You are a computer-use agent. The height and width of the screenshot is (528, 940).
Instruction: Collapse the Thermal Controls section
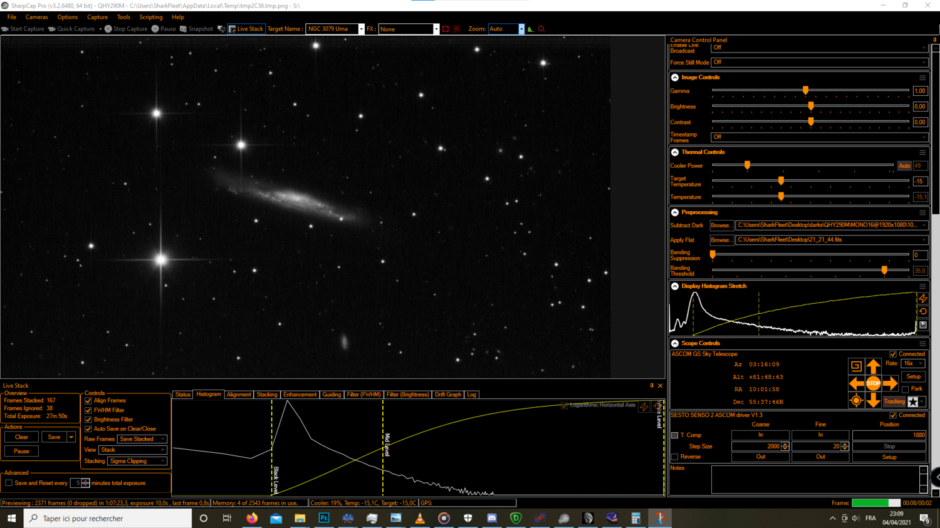coord(675,152)
